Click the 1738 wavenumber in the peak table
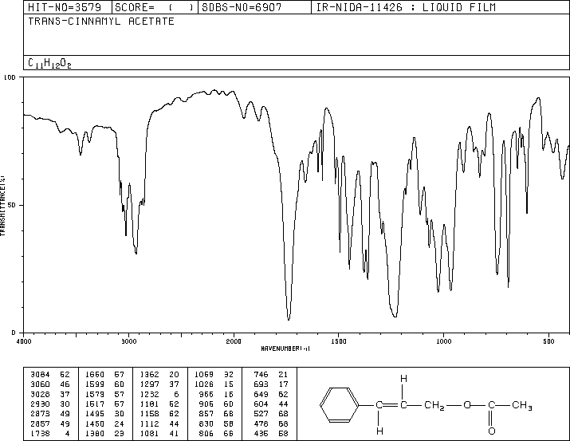Image resolution: width=570 pixels, height=441 pixels. pos(40,433)
